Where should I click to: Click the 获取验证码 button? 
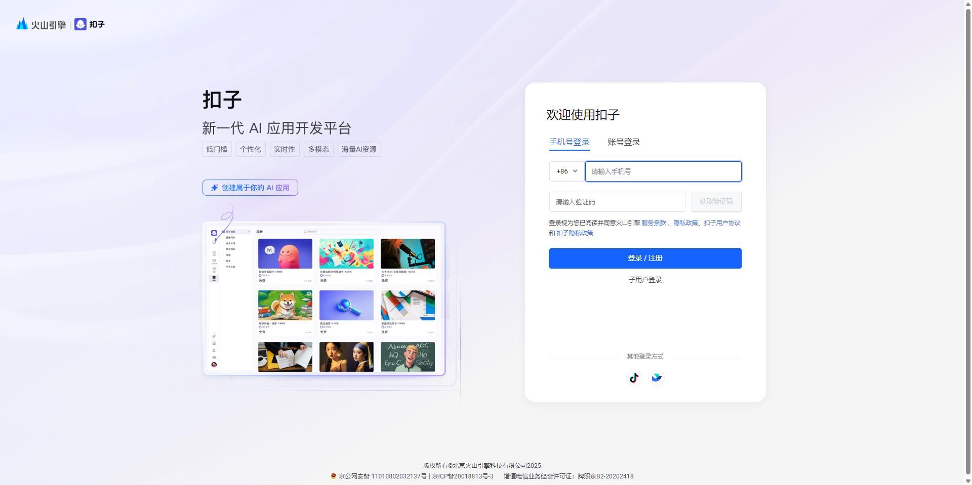coord(716,202)
